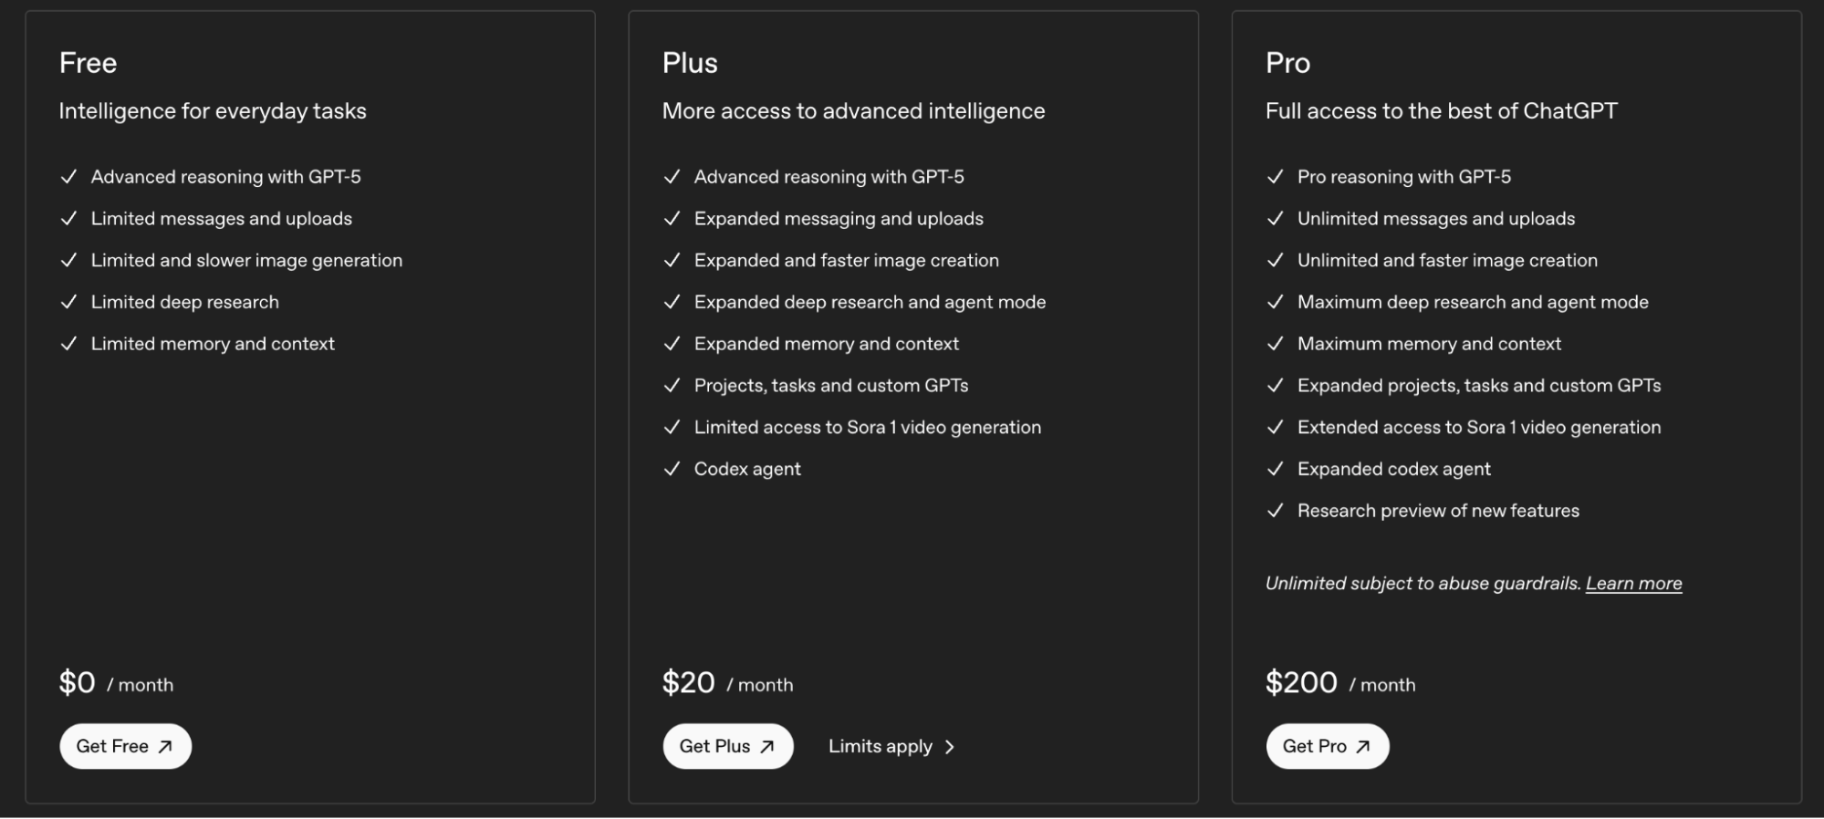Click the Get Free button

click(125, 746)
